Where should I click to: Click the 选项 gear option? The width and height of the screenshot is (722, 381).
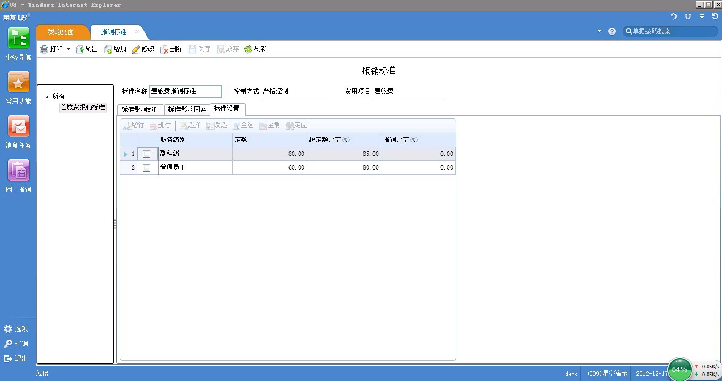(16, 329)
